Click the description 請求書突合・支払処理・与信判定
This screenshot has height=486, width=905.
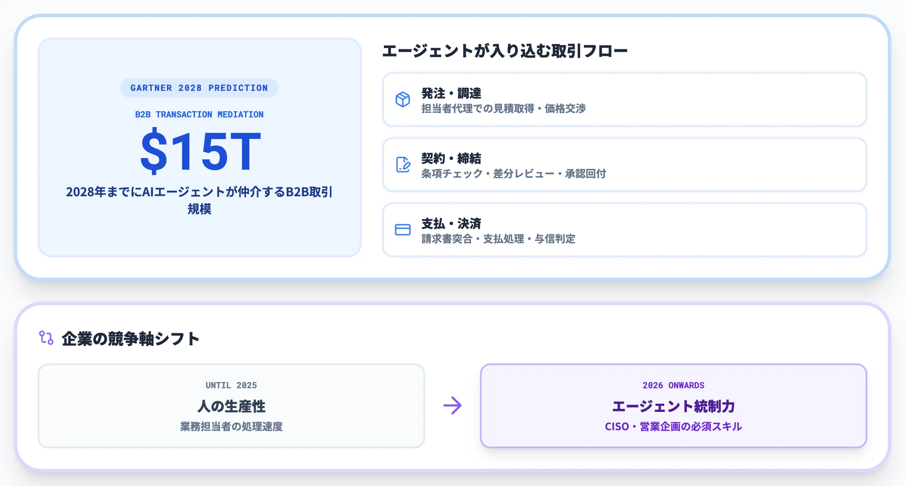coord(498,239)
